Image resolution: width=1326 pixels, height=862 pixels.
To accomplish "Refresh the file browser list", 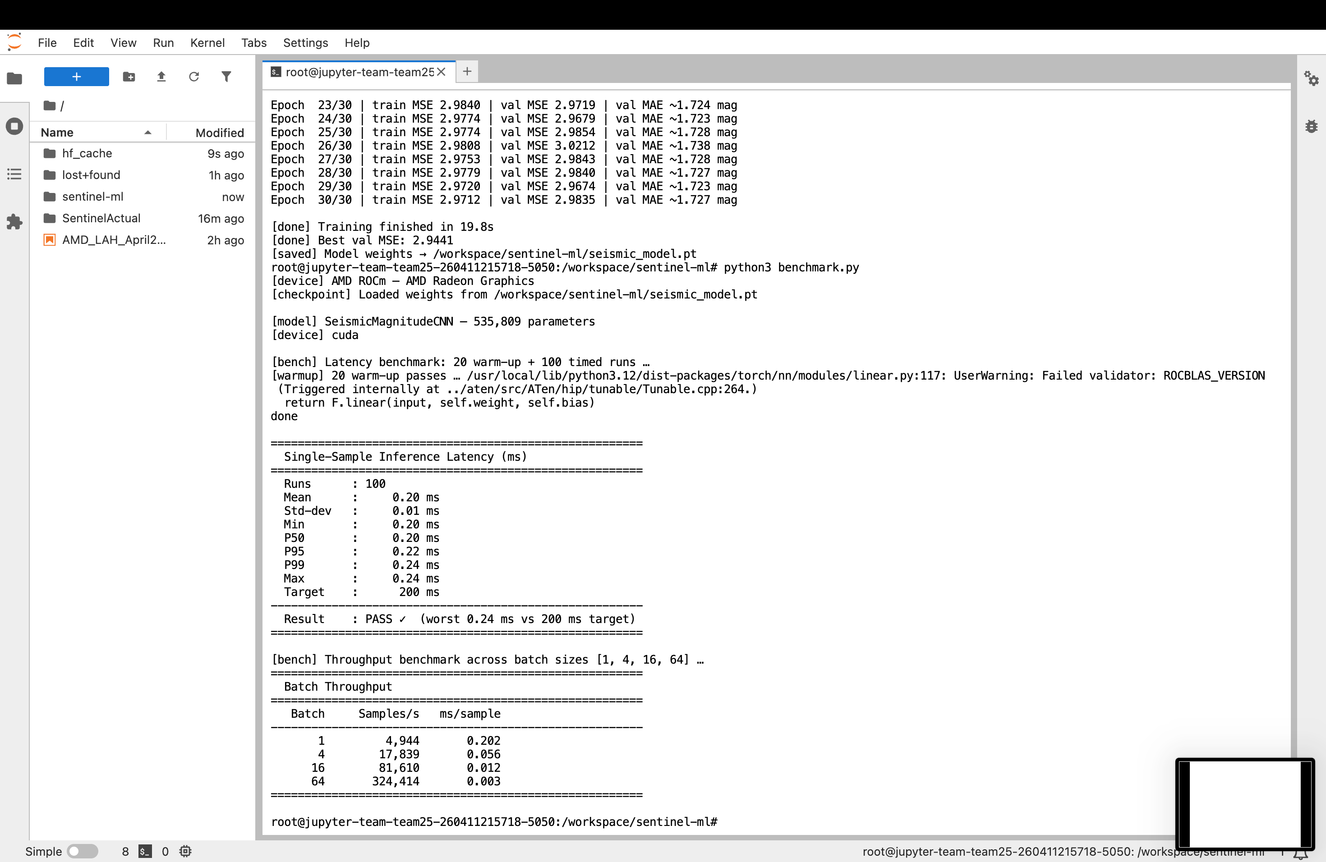I will pyautogui.click(x=193, y=77).
